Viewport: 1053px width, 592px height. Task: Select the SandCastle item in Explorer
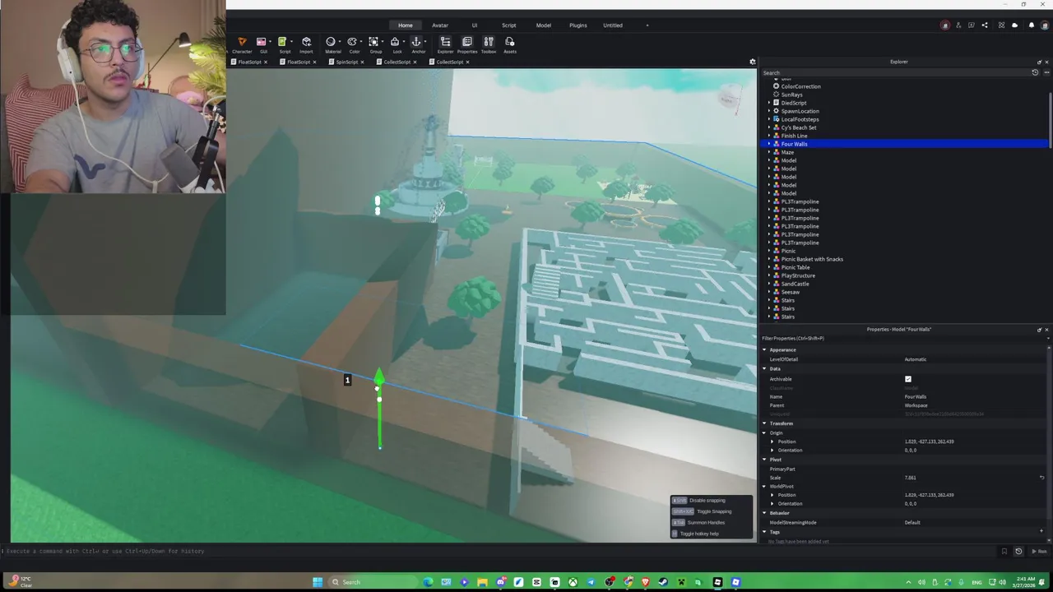click(x=795, y=284)
